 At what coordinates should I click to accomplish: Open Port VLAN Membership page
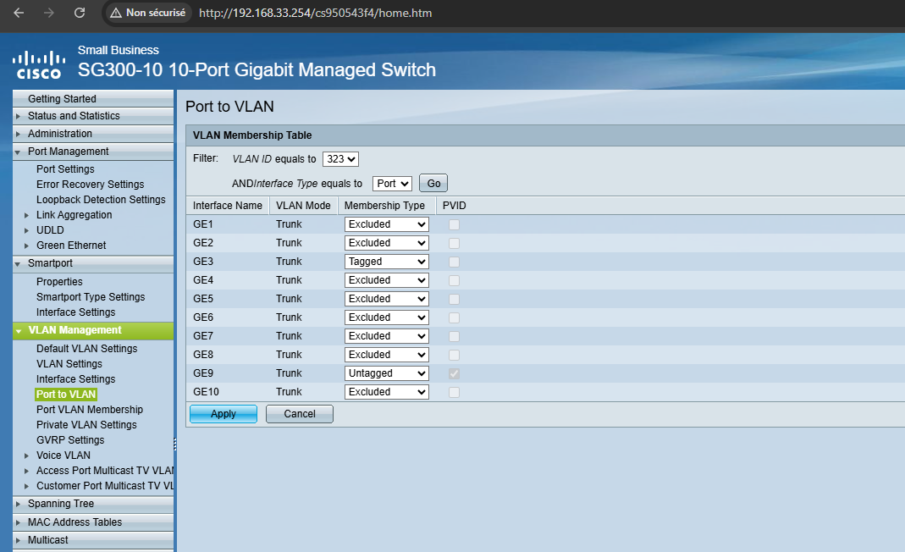click(89, 410)
